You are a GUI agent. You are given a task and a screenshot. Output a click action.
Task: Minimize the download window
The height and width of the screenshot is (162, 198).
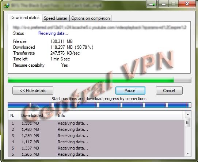[x=164, y=4]
